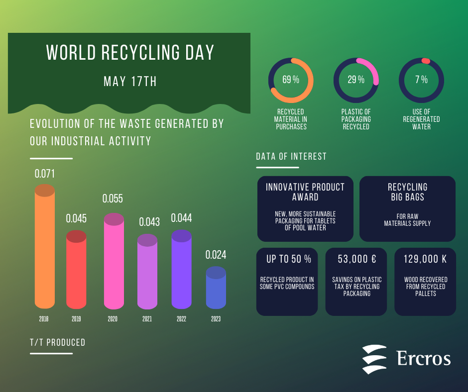Select the lilac 2021 bar
The width and height of the screenshot is (468, 392).
pos(147,274)
